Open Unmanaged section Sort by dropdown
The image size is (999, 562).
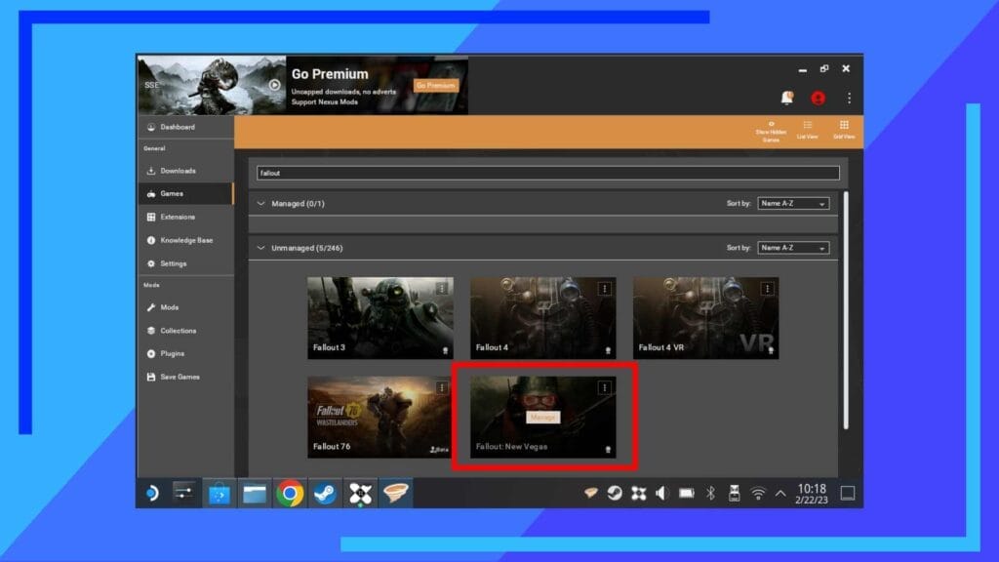(793, 248)
